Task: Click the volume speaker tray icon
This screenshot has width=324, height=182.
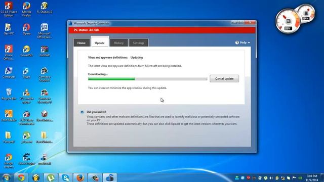Action: pyautogui.click(x=271, y=178)
